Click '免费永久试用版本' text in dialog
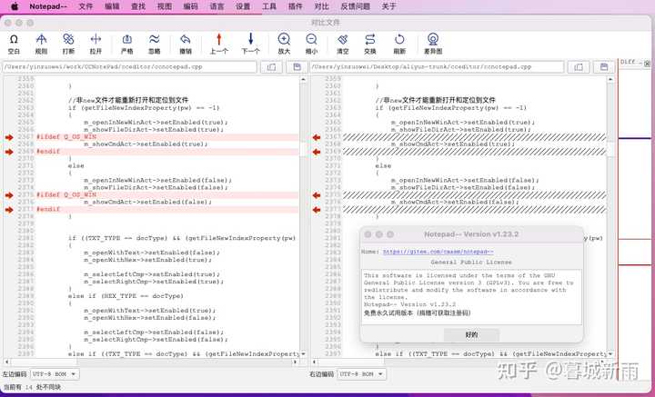Screen dimensions: 655x397 (389, 313)
